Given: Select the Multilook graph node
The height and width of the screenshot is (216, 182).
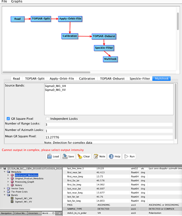Looking at the screenshot, I should 110,59.
